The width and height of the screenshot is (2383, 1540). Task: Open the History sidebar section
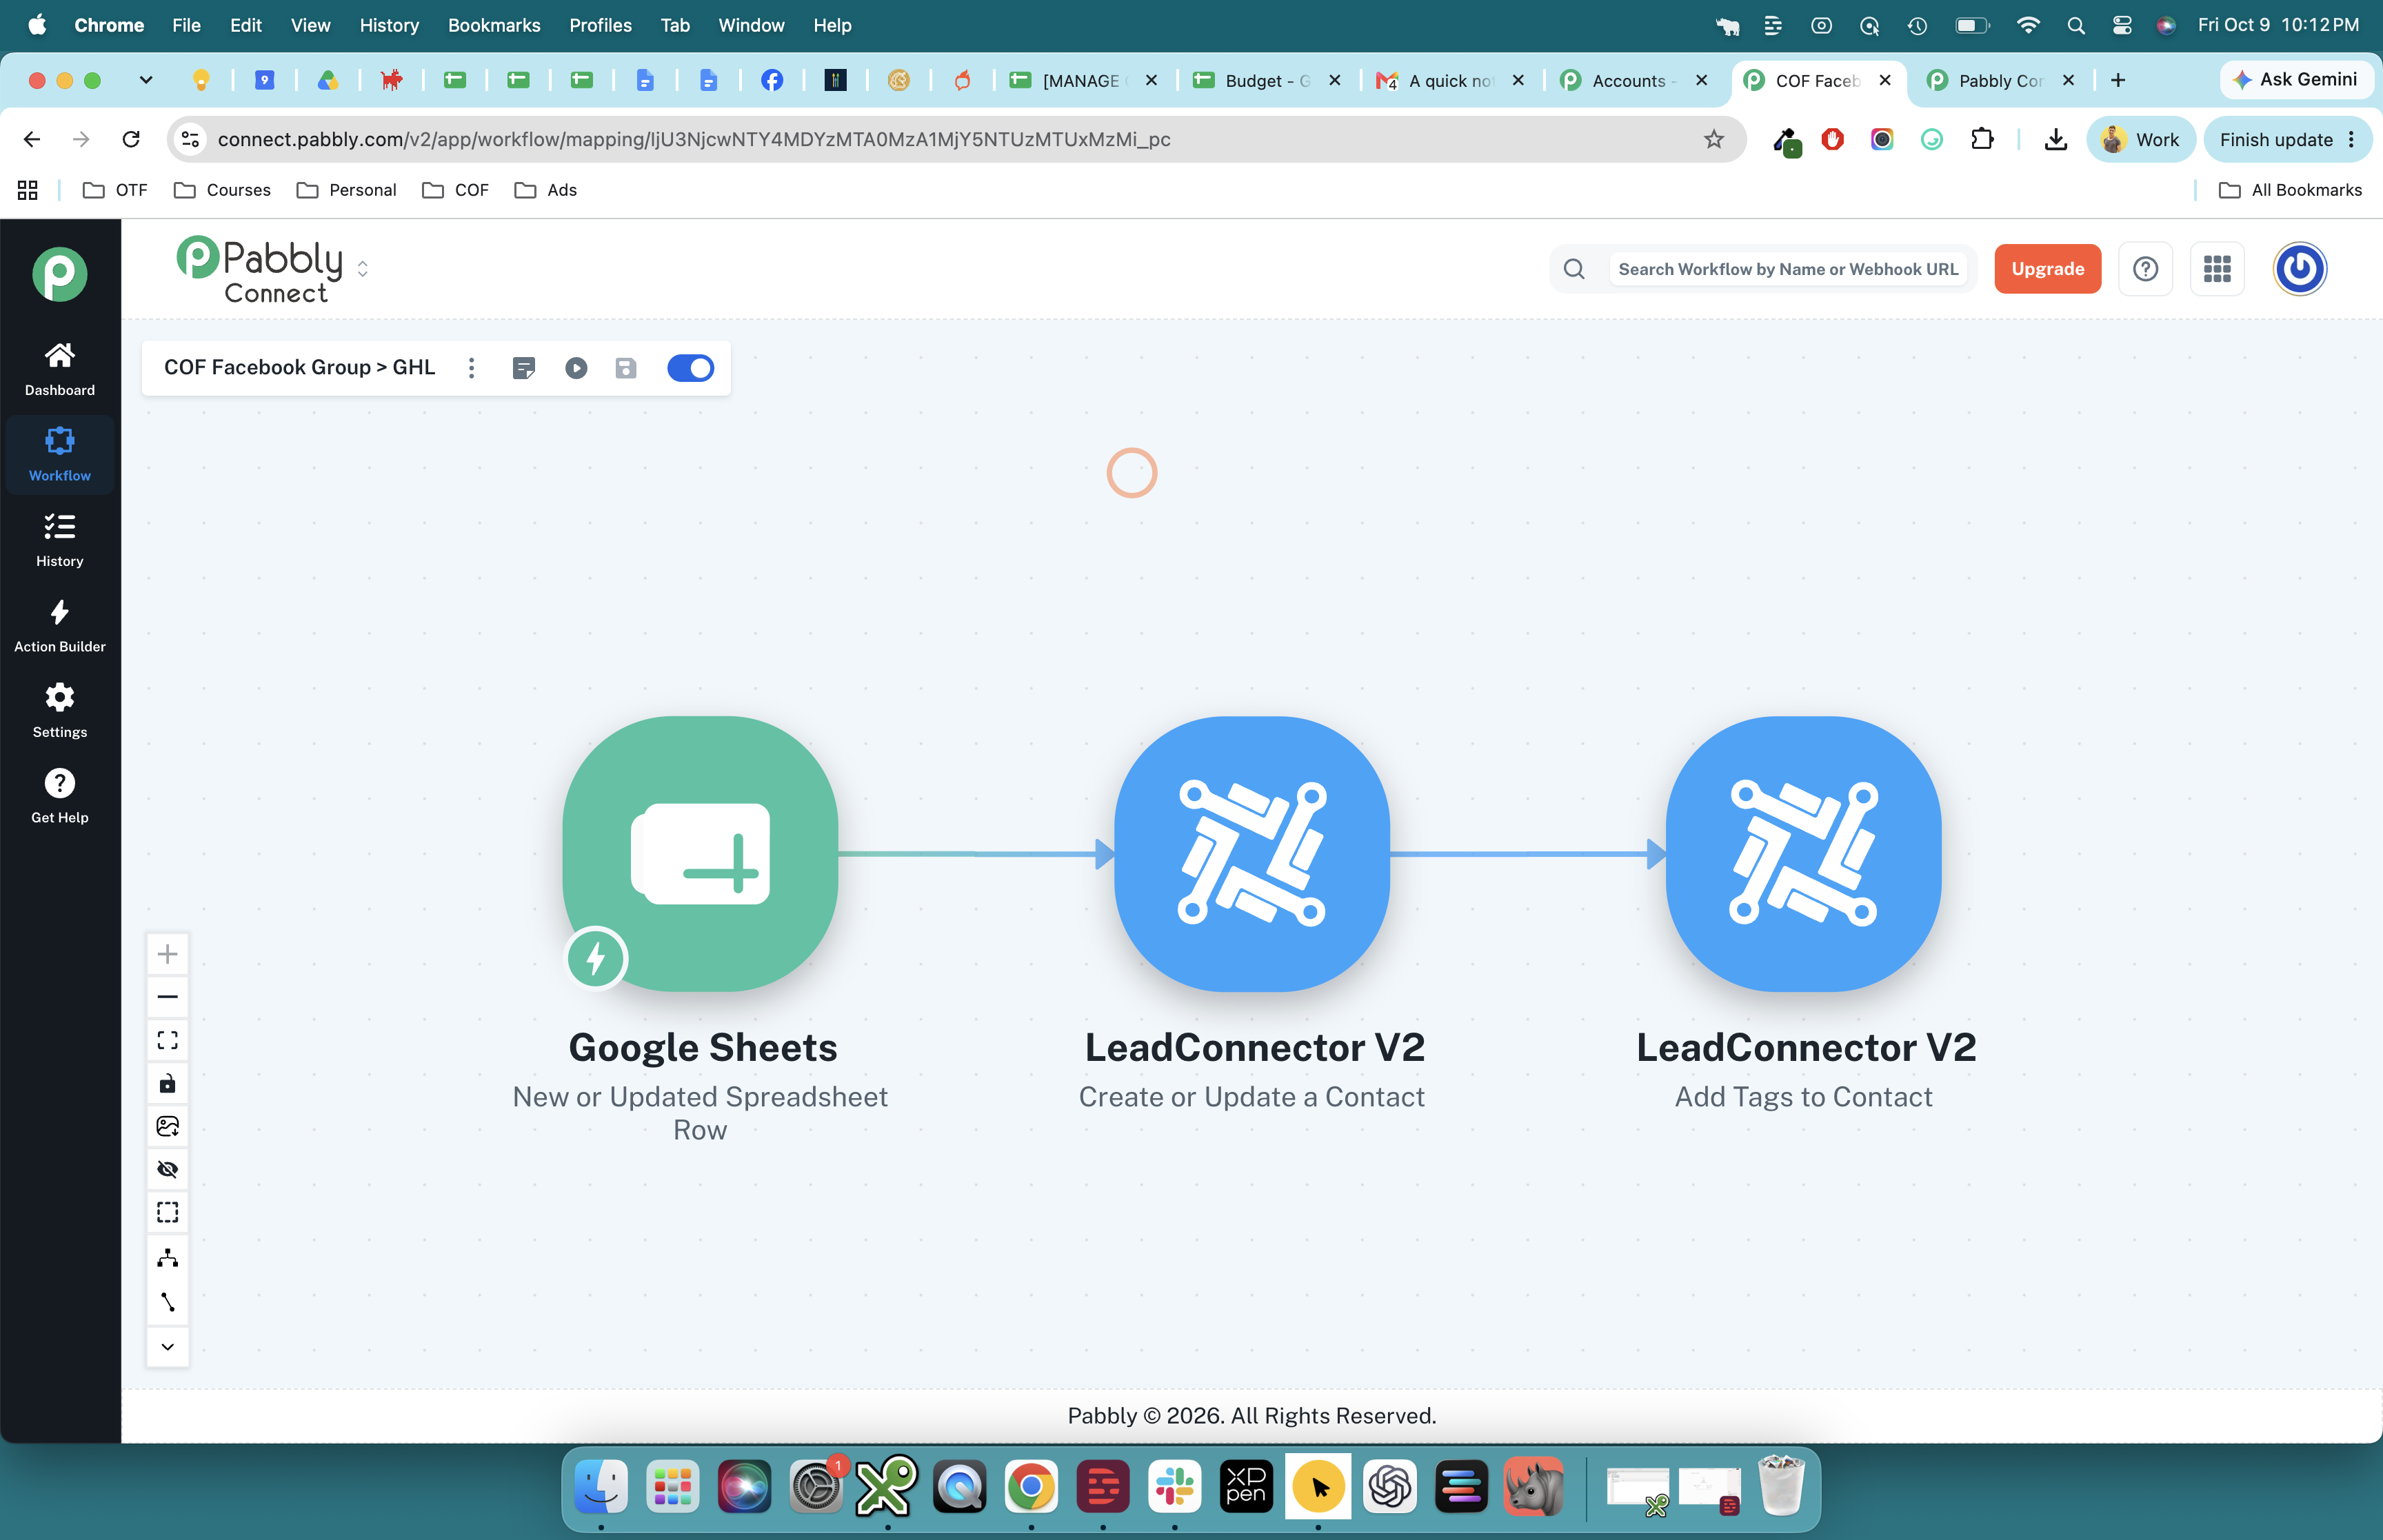pyautogui.click(x=60, y=540)
